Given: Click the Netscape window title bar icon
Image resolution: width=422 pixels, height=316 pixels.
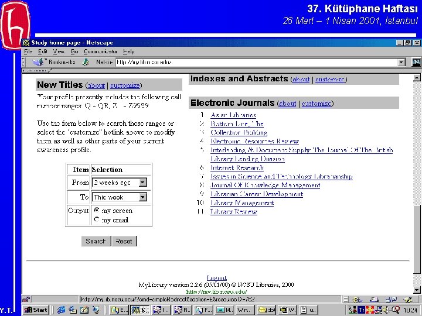Looking at the screenshot, I should pos(26,43).
